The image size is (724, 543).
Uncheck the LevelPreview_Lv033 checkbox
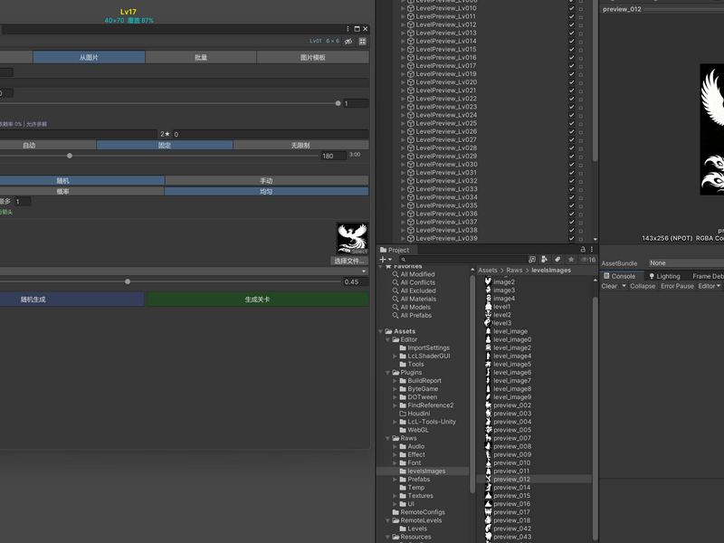(572, 189)
